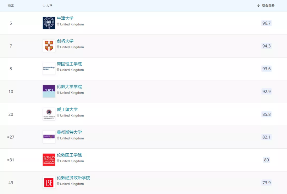Click location pin under 帝国理工学院
Screen dimensions: 287x194
(58, 70)
